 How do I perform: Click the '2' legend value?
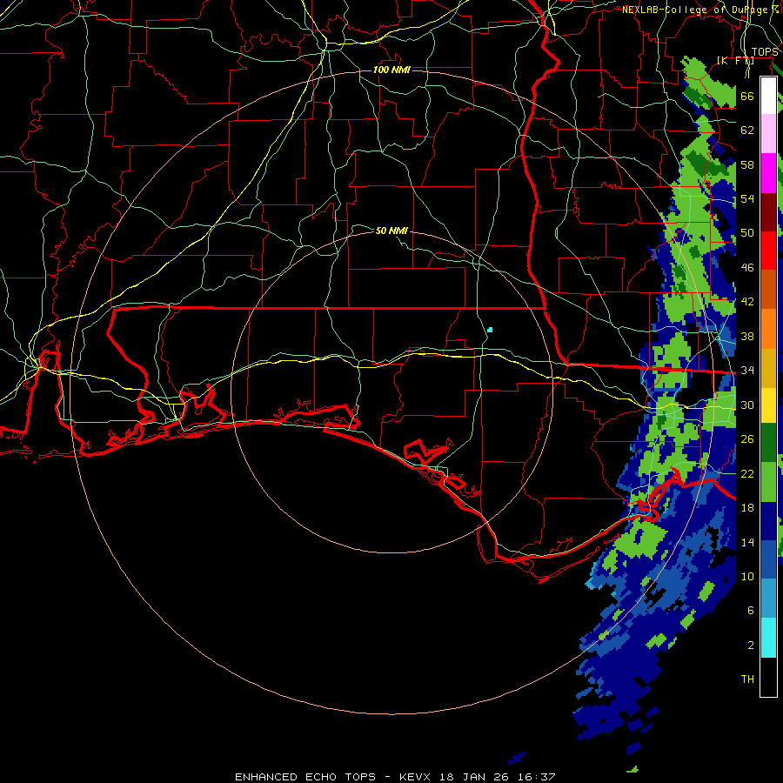[x=750, y=646]
